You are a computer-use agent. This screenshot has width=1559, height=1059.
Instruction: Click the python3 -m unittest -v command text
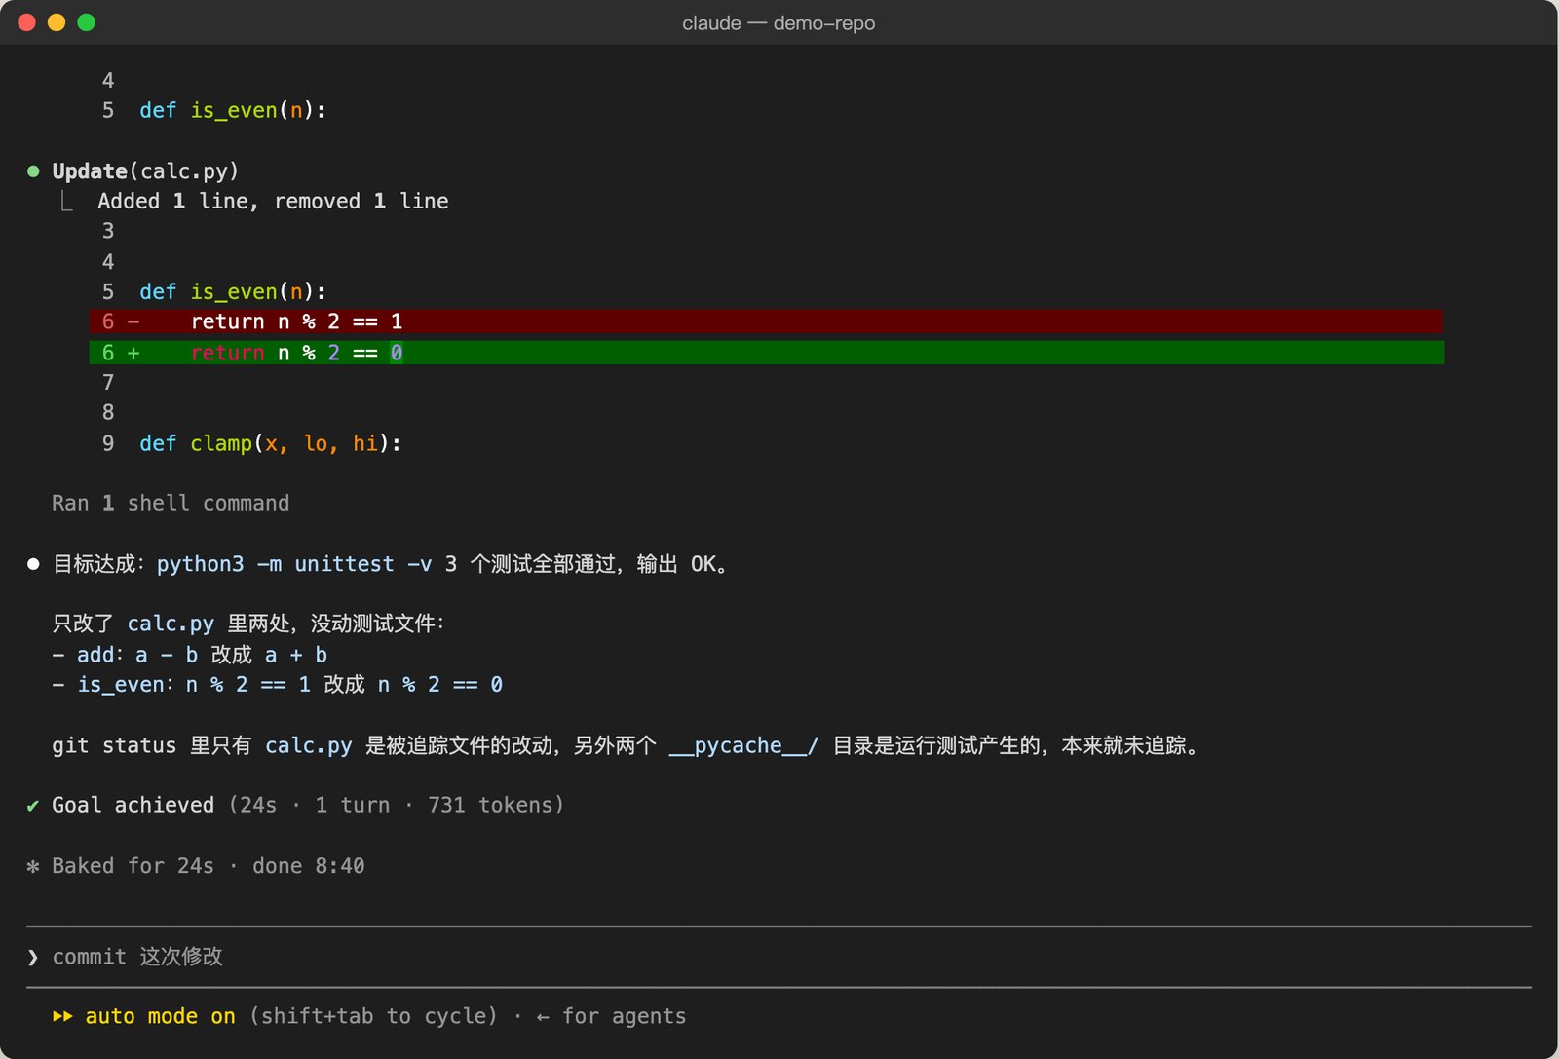(294, 564)
